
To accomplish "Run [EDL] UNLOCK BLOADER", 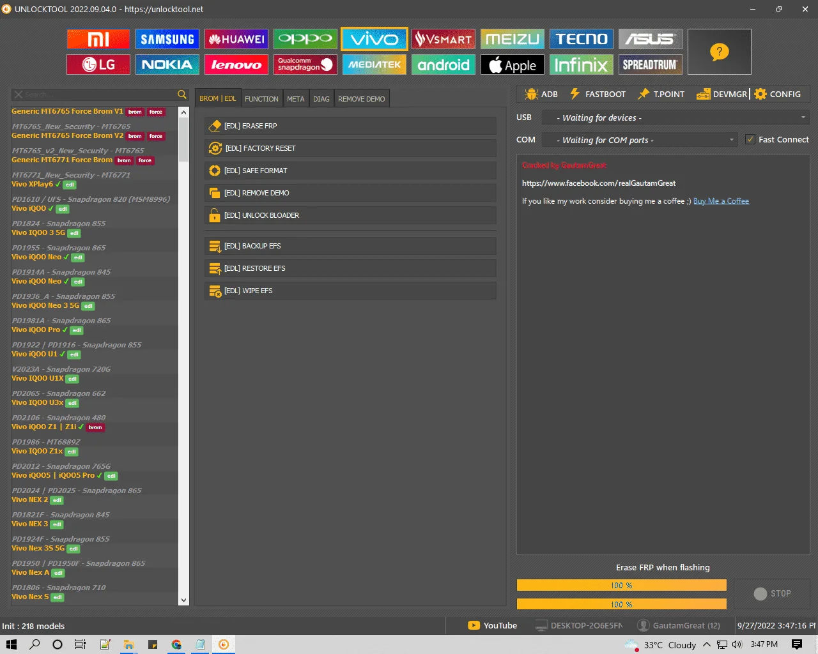I will click(350, 215).
